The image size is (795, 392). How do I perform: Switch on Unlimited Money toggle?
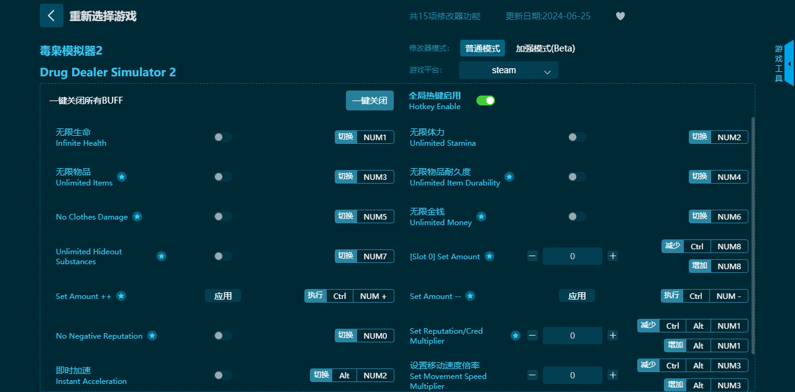tap(577, 216)
